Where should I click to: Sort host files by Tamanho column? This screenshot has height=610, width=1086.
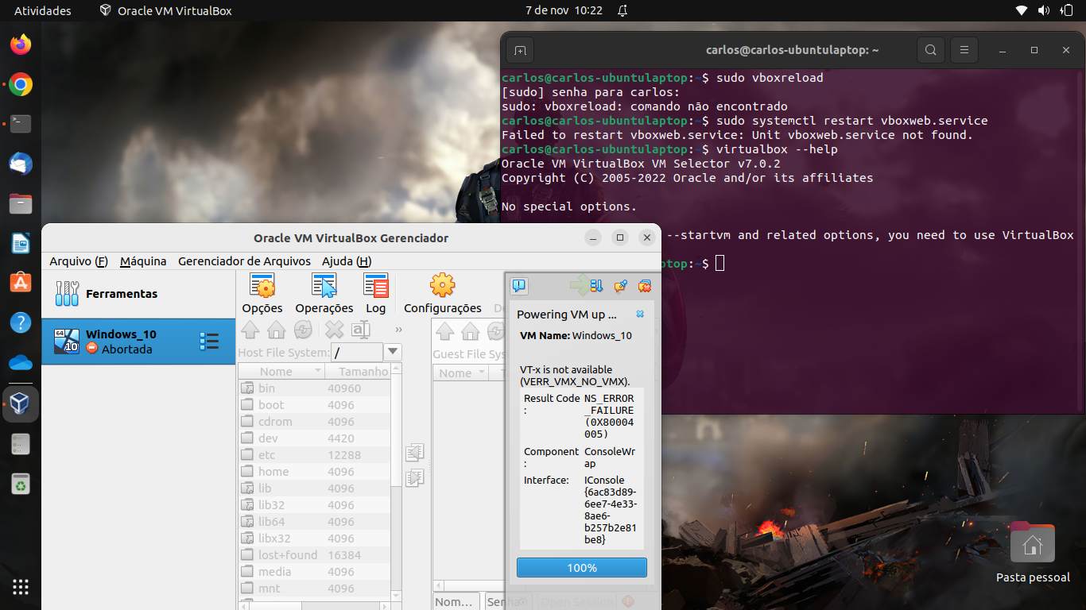point(359,371)
